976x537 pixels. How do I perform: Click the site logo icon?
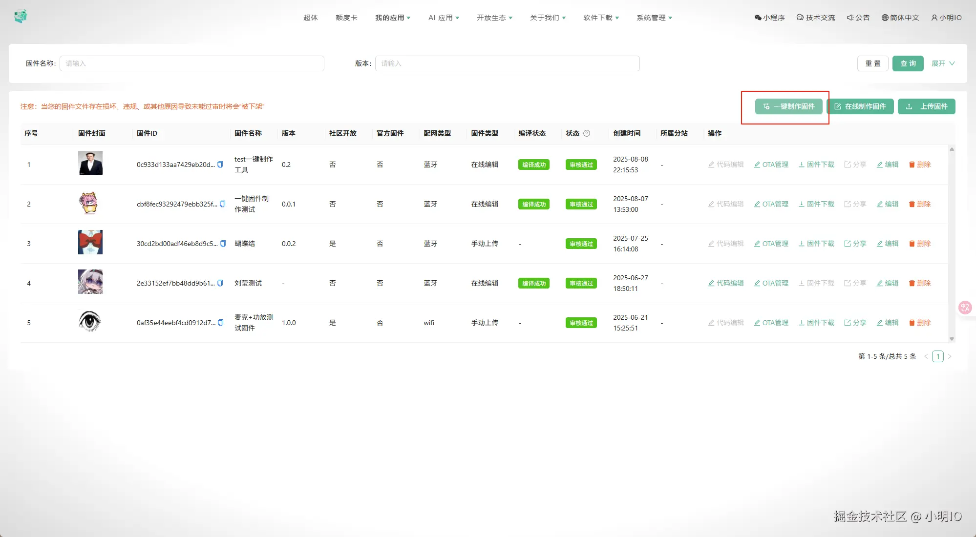tap(21, 17)
